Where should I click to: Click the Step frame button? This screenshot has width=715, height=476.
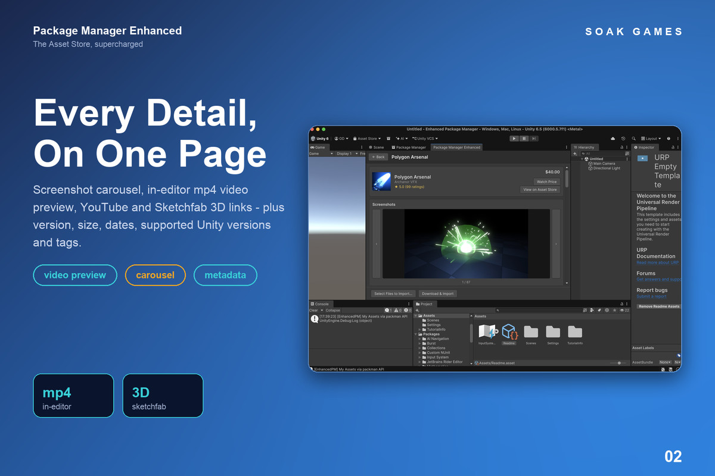pyautogui.click(x=534, y=139)
